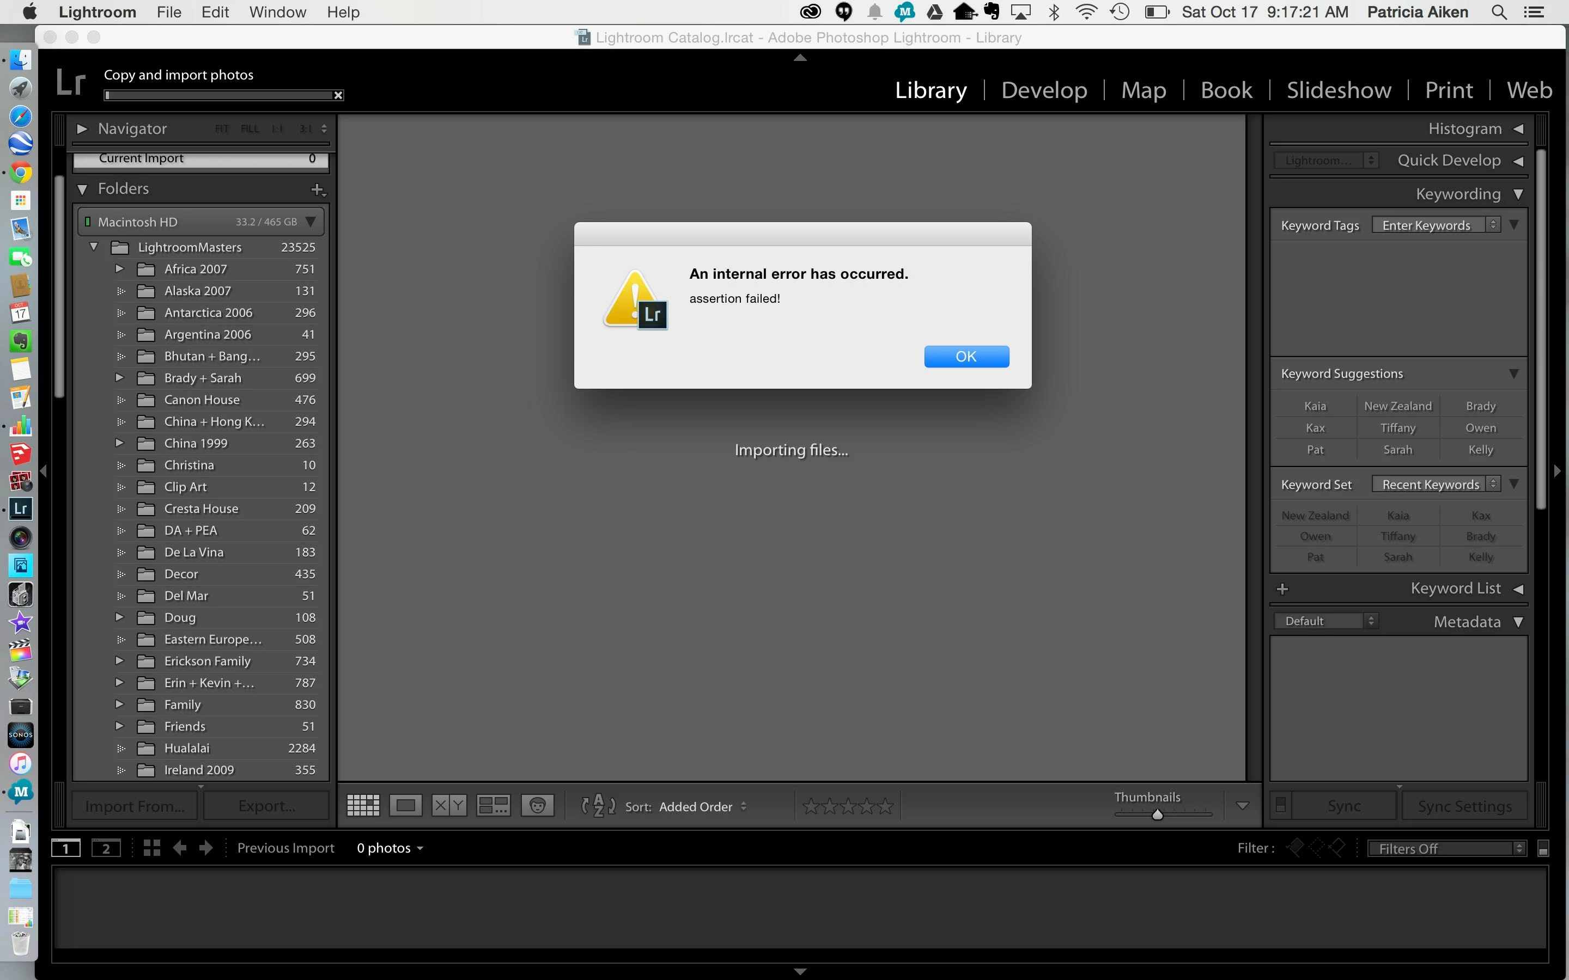Viewport: 1569px width, 980px height.
Task: Select the Survey view icon
Action: (494, 806)
